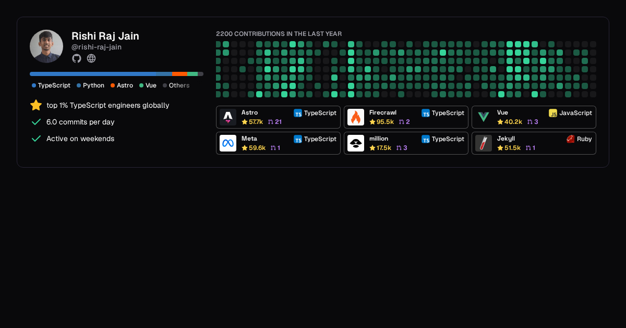Click the 2200 contributions in the last year heading
The height and width of the screenshot is (328, 626).
[x=279, y=34]
